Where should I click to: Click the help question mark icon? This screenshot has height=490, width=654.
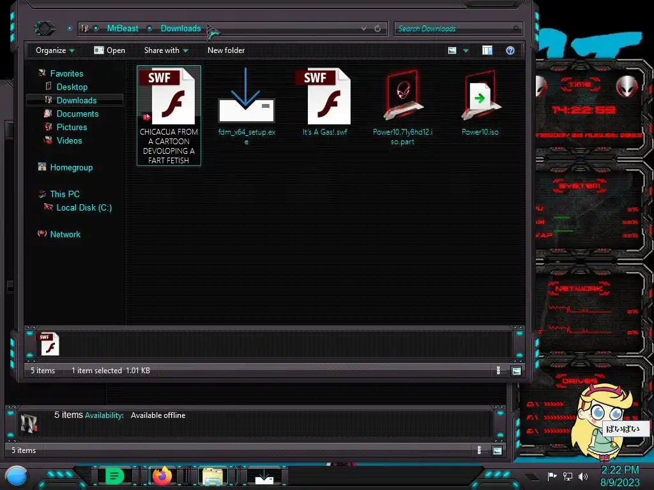tap(510, 50)
